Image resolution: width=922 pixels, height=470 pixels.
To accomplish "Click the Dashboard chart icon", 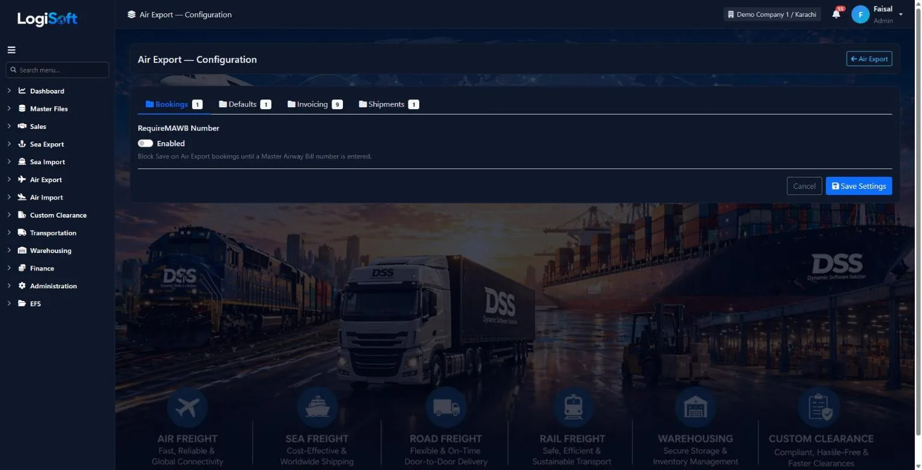I will 22,91.
